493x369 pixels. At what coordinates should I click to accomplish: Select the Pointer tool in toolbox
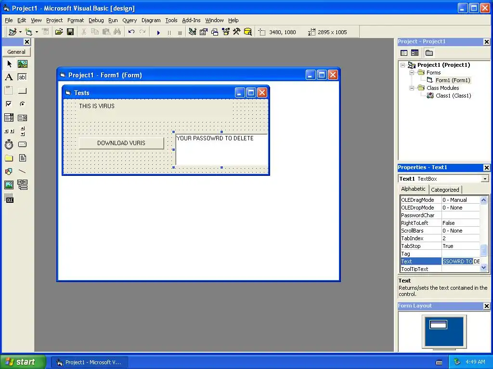pyautogui.click(x=9, y=64)
